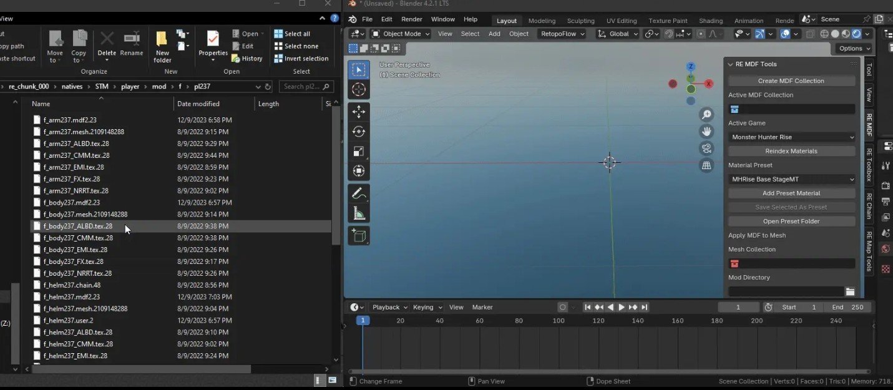Select the Measure tool icon
893x390 pixels.
(359, 213)
